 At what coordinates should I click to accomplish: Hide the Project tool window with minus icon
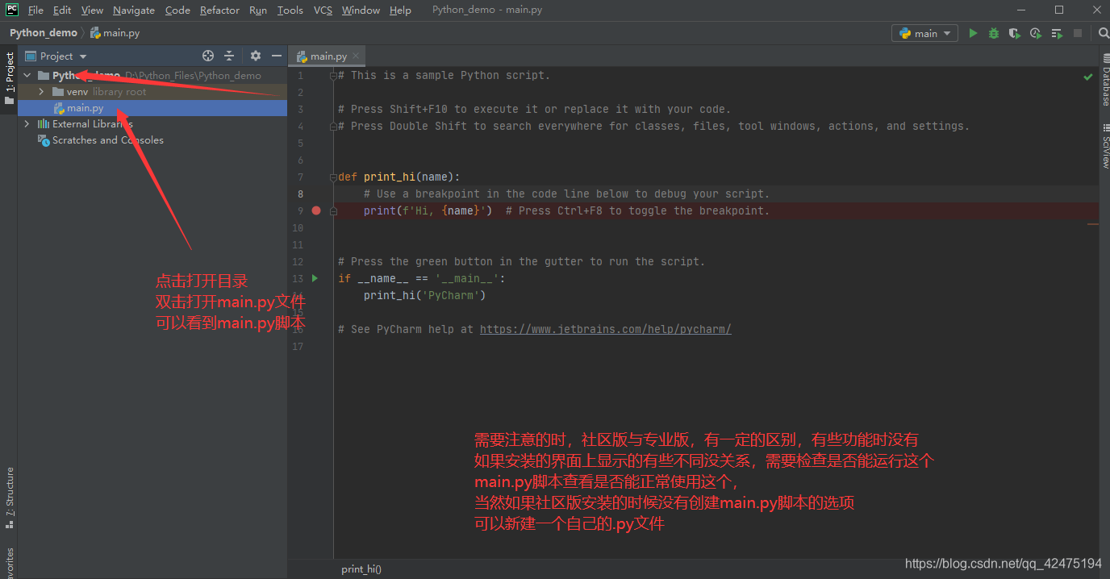[x=277, y=56]
